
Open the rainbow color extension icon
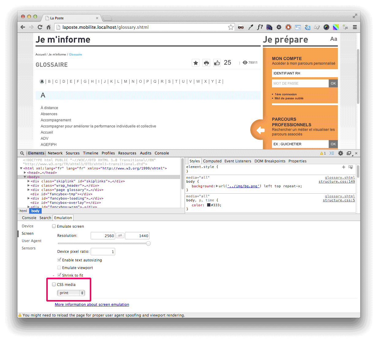336,27
